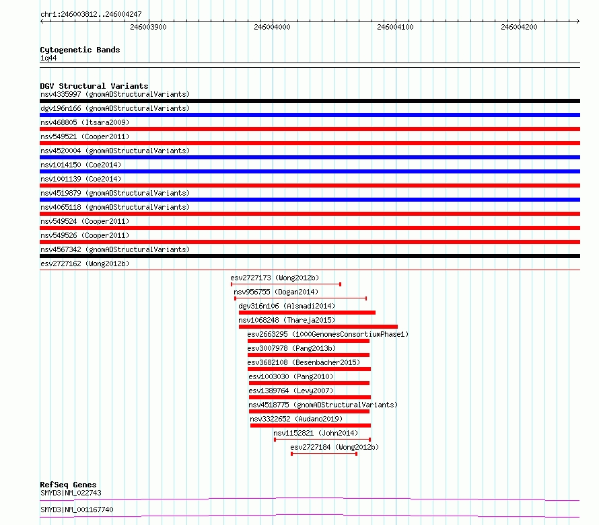599x525 pixels.
Task: Click the 246004100 ruler position label
Action: point(395,27)
